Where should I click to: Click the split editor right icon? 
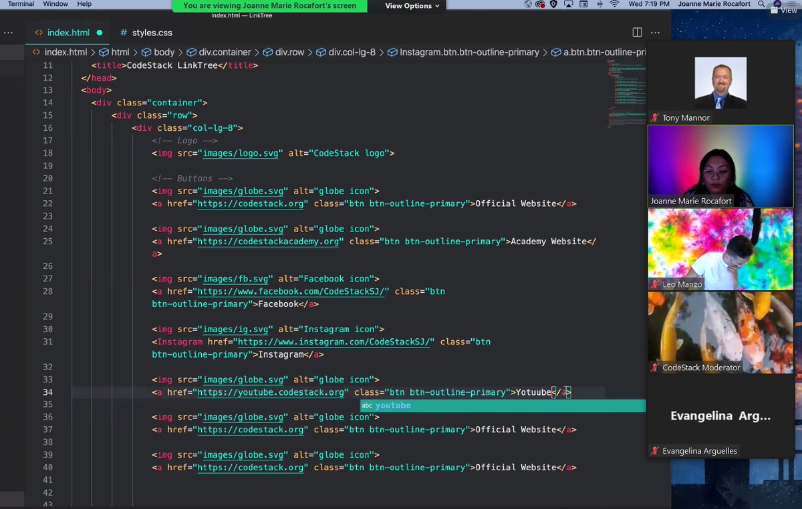tap(637, 32)
